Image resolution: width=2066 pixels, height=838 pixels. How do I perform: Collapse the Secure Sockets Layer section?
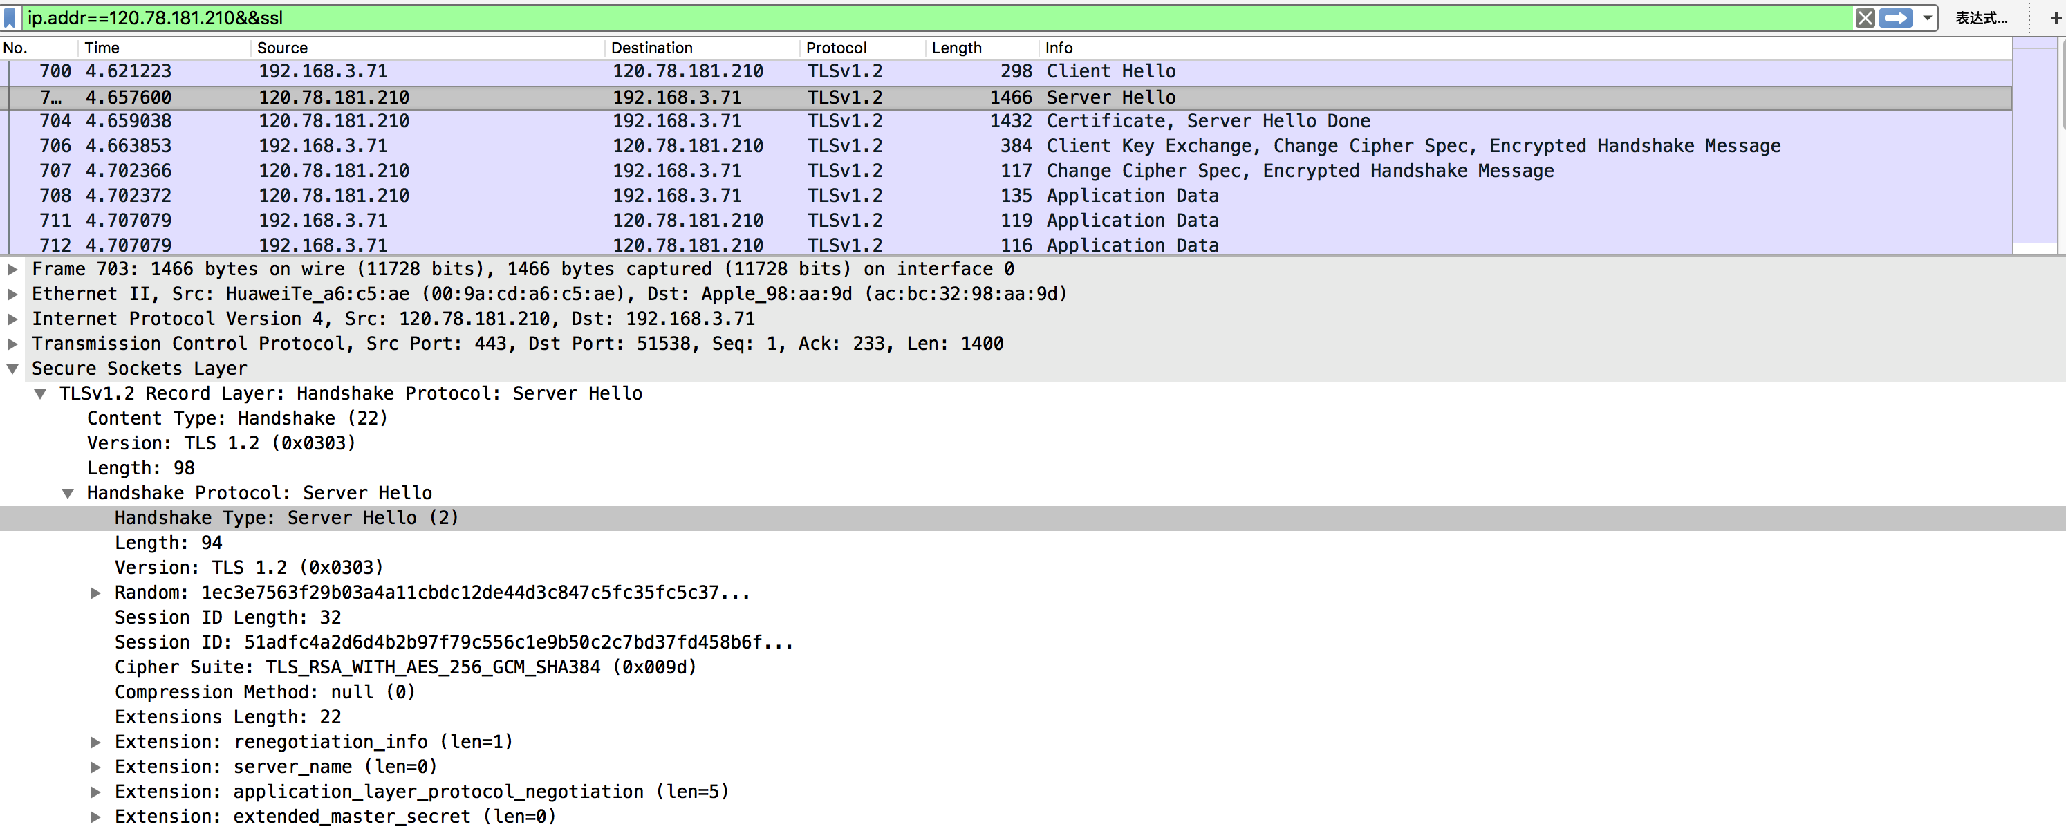pos(13,369)
